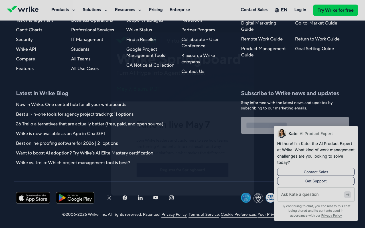
Task: Click Log in
Action: pos(300,10)
